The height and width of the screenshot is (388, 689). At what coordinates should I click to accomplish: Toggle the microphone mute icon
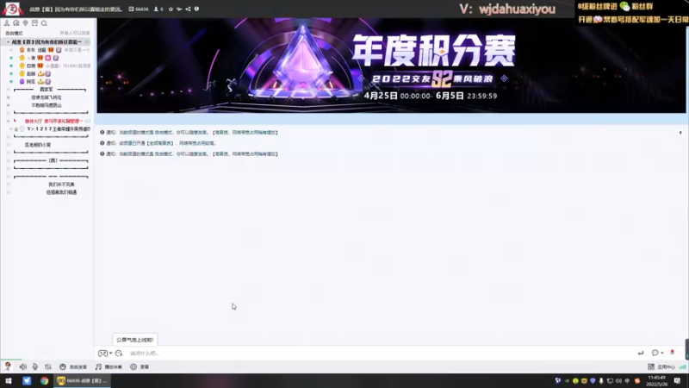pos(35,366)
